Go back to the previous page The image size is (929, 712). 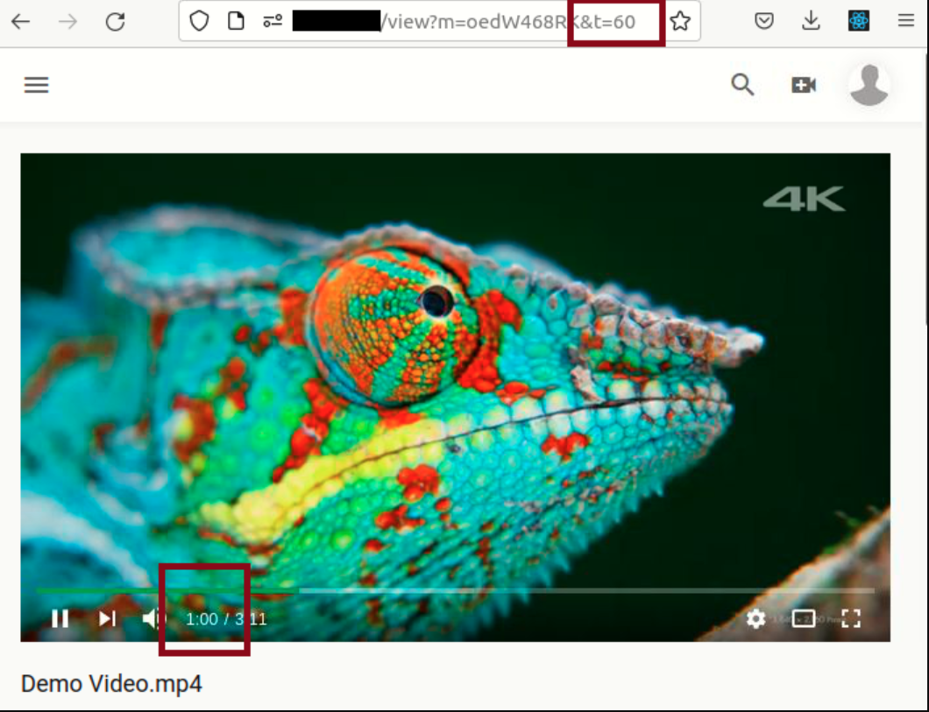(20, 22)
